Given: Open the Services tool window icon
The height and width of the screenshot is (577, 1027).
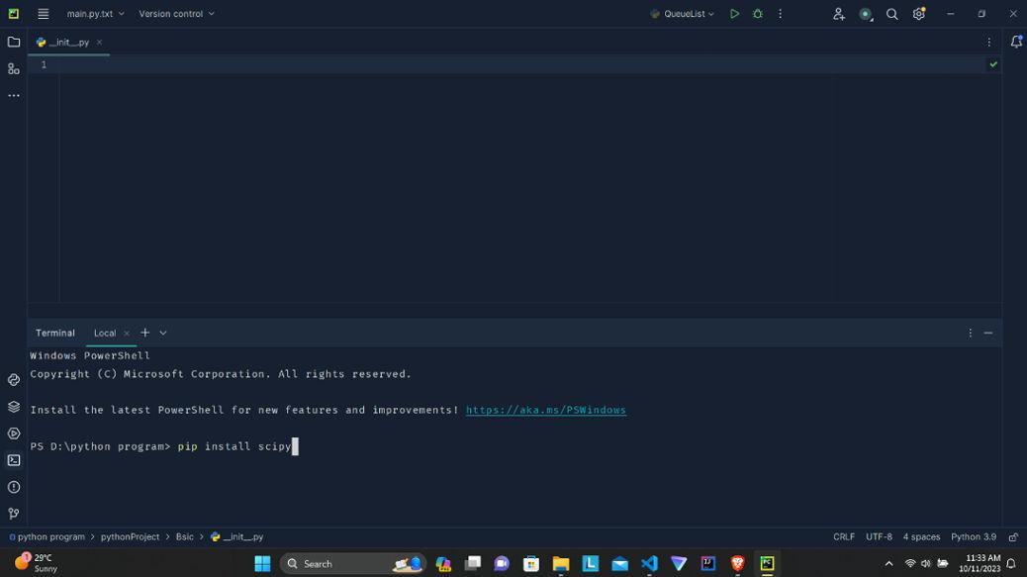Looking at the screenshot, I should (13, 407).
